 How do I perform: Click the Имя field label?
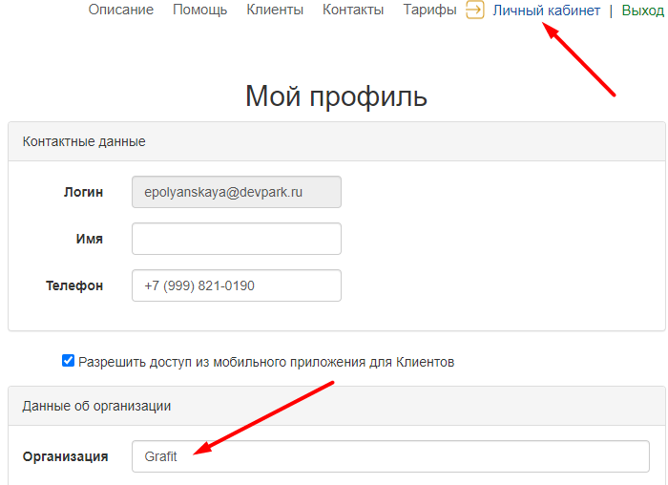click(x=90, y=239)
